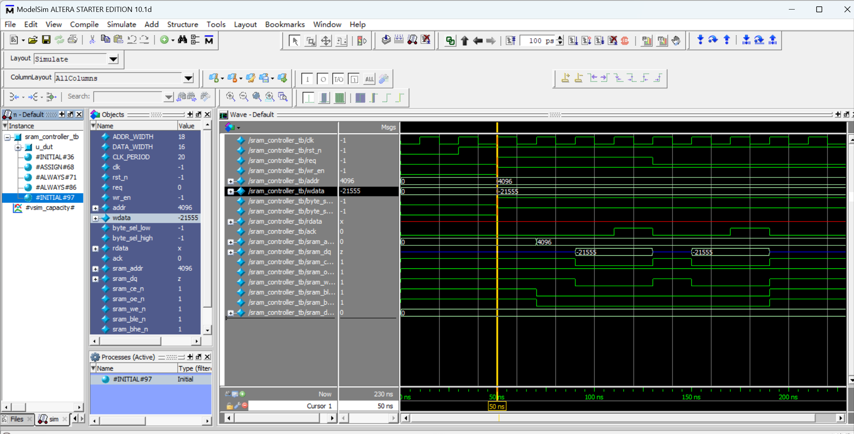Click the Open folder icon

(x=33, y=40)
